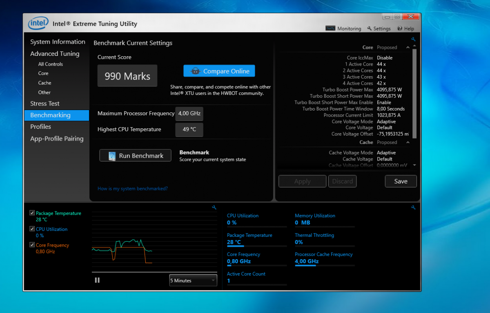Select Other under Advanced Tuning

point(45,92)
